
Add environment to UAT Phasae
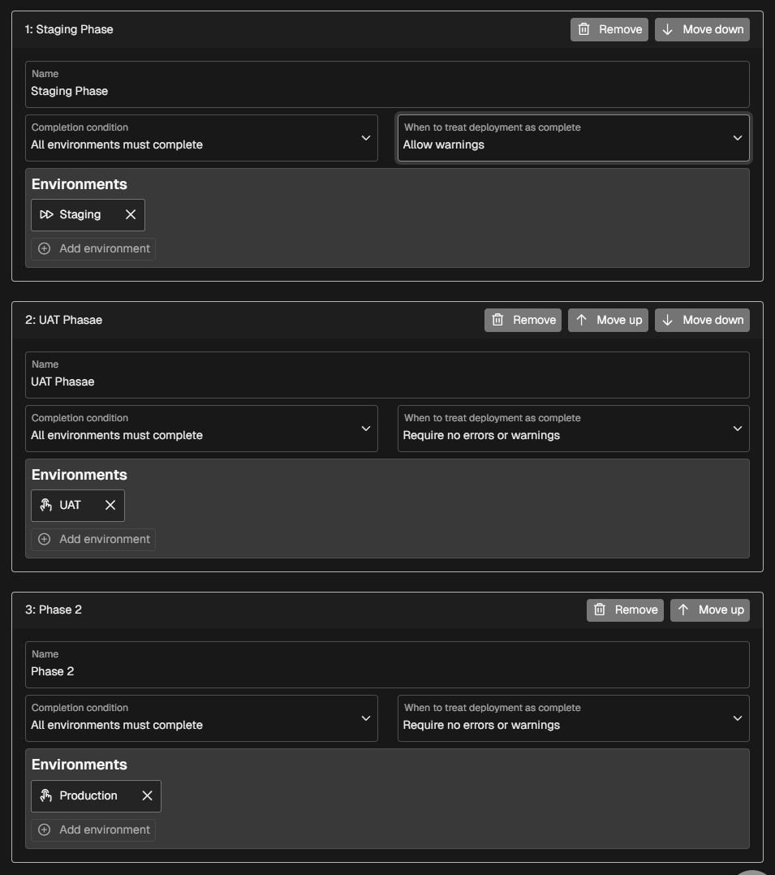93,540
